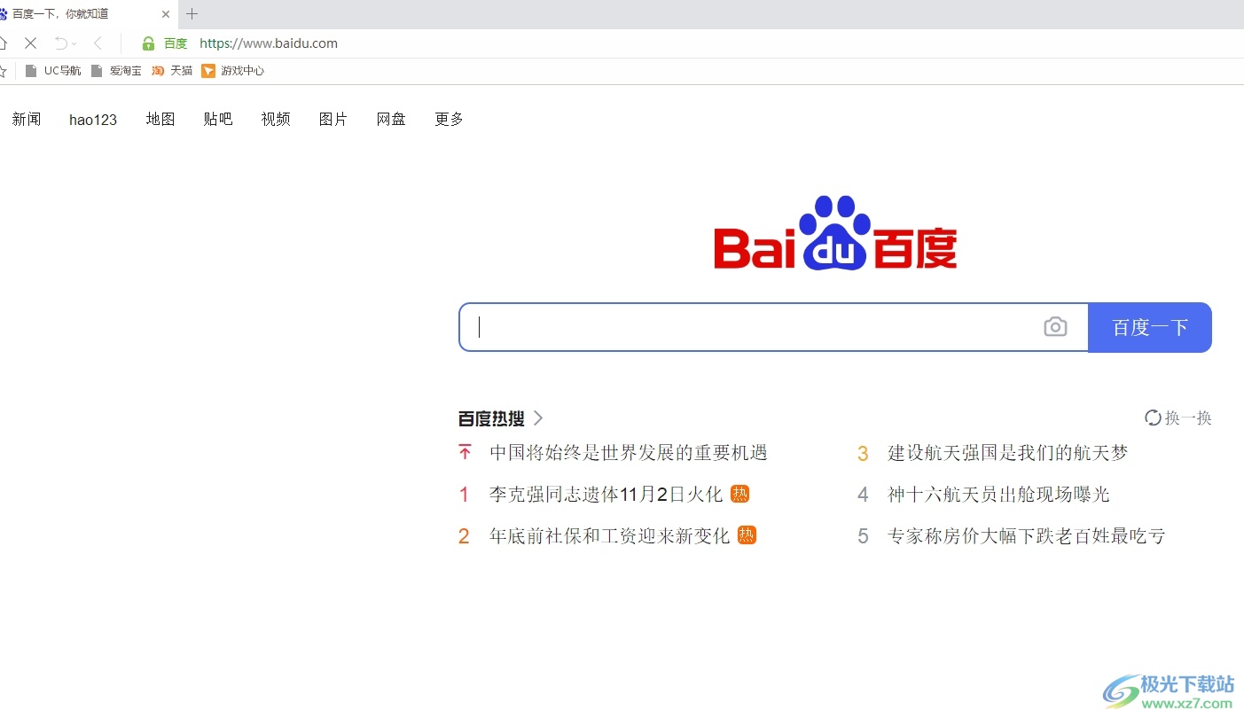This screenshot has width=1244, height=718.
Task: Click the green secure lock icon
Action: click(148, 43)
